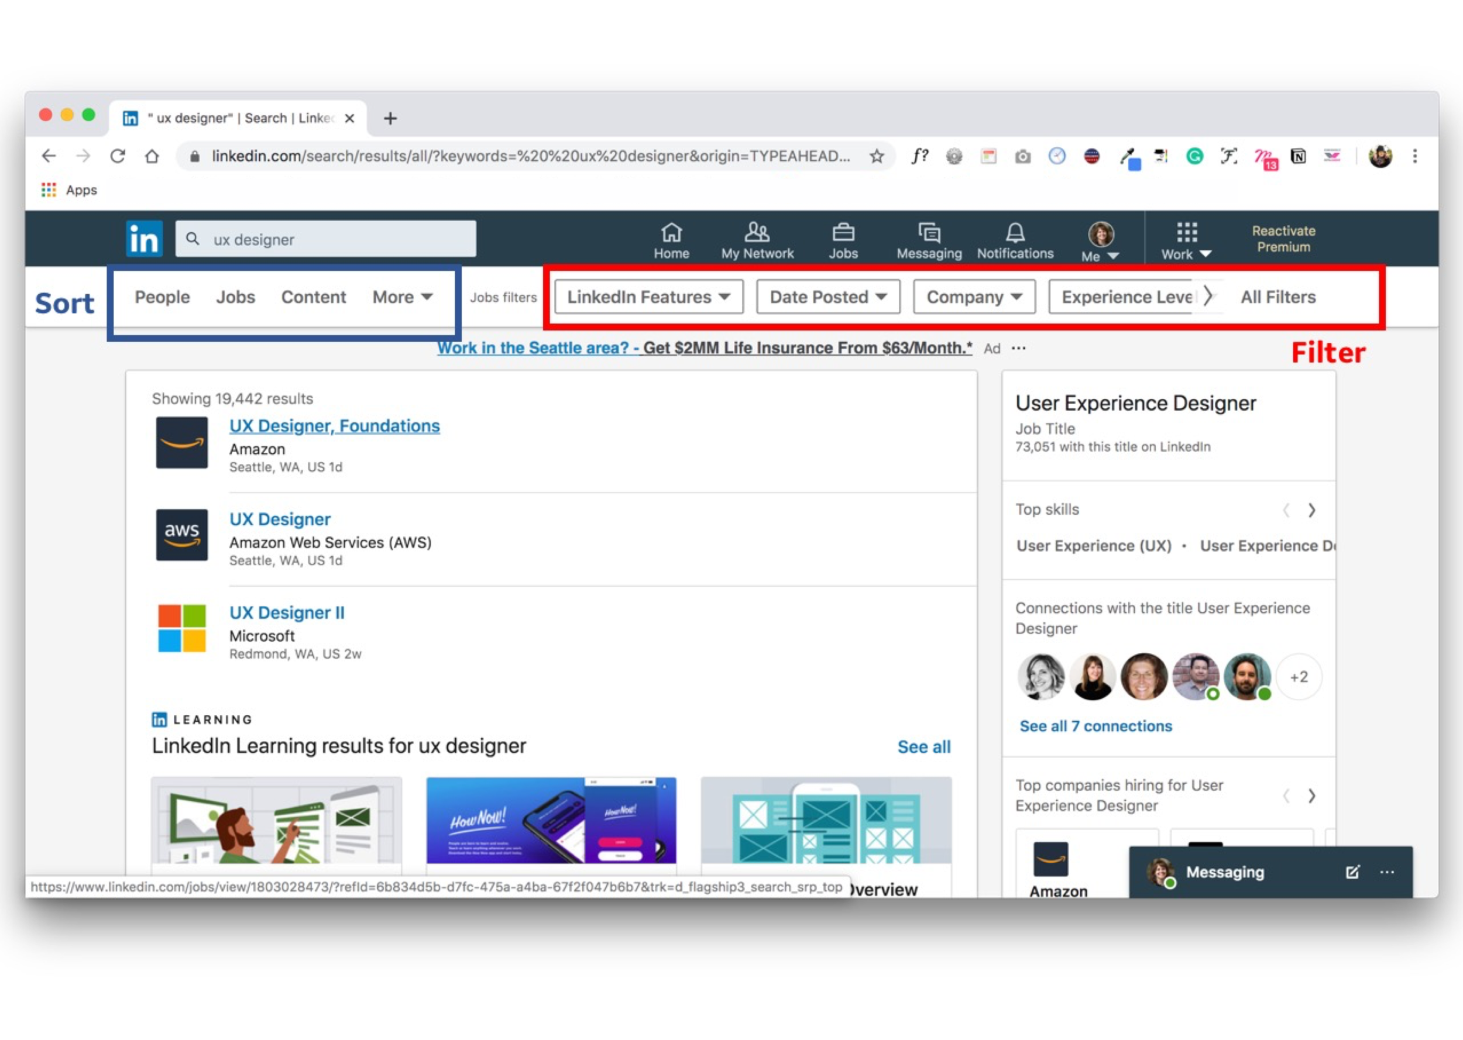Screen dimensions: 1463x1040
Task: Click the browser address bar URL
Action: pyautogui.click(x=530, y=156)
